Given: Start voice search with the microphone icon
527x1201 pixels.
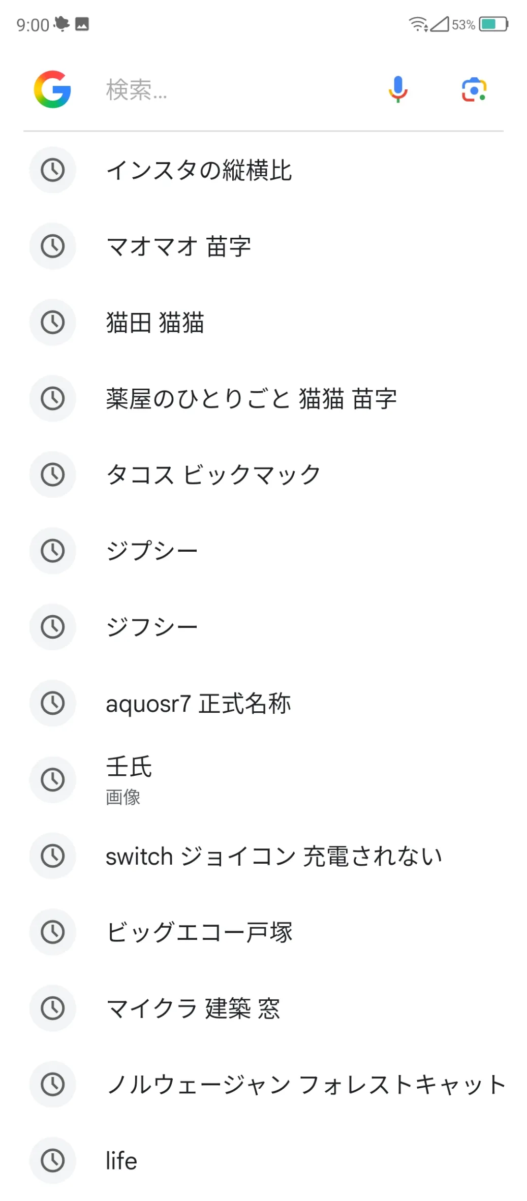Looking at the screenshot, I should 398,89.
